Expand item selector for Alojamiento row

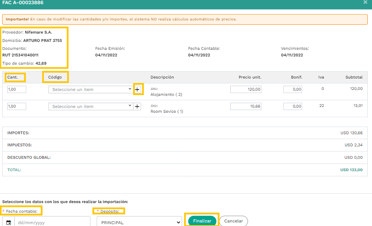click(x=90, y=89)
